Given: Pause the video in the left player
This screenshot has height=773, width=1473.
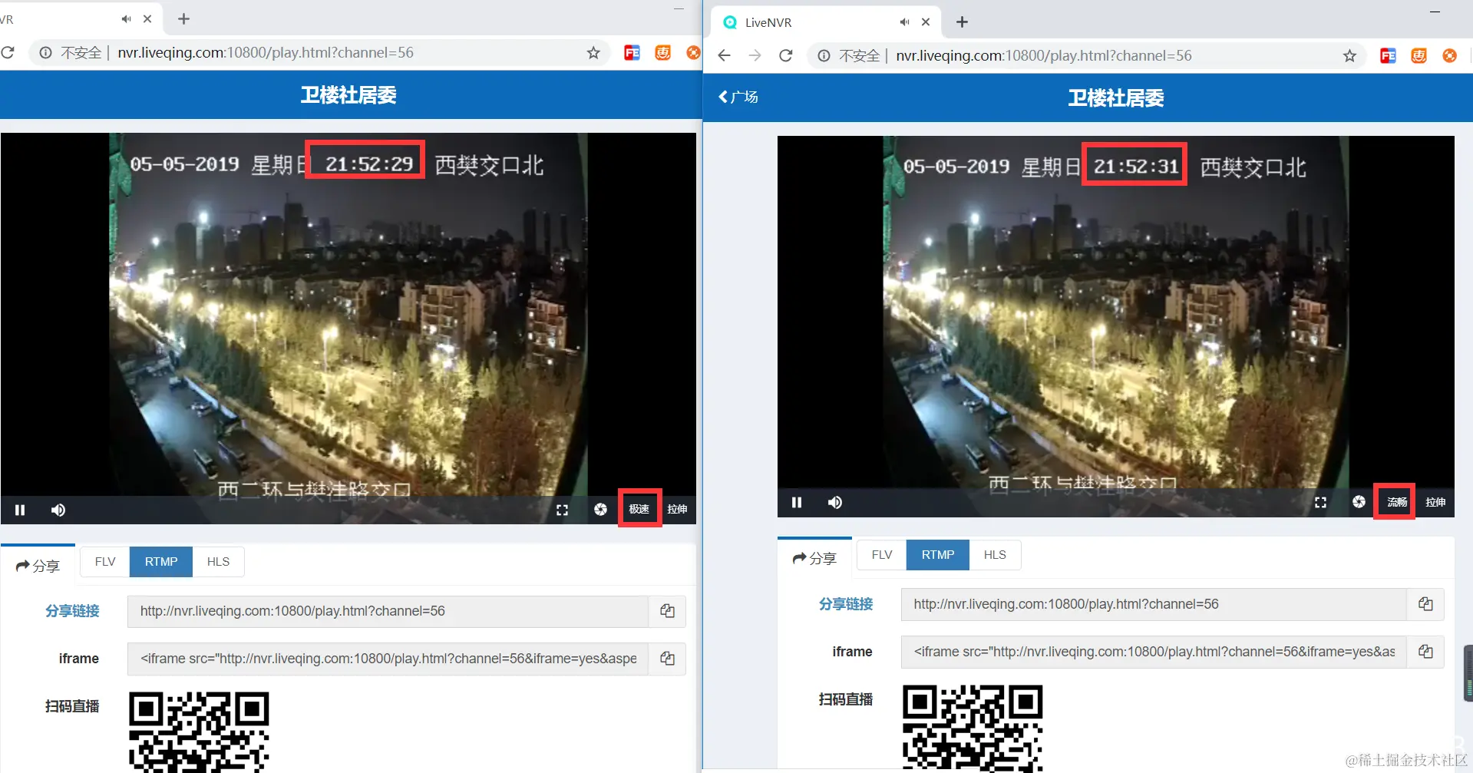Looking at the screenshot, I should (20, 509).
